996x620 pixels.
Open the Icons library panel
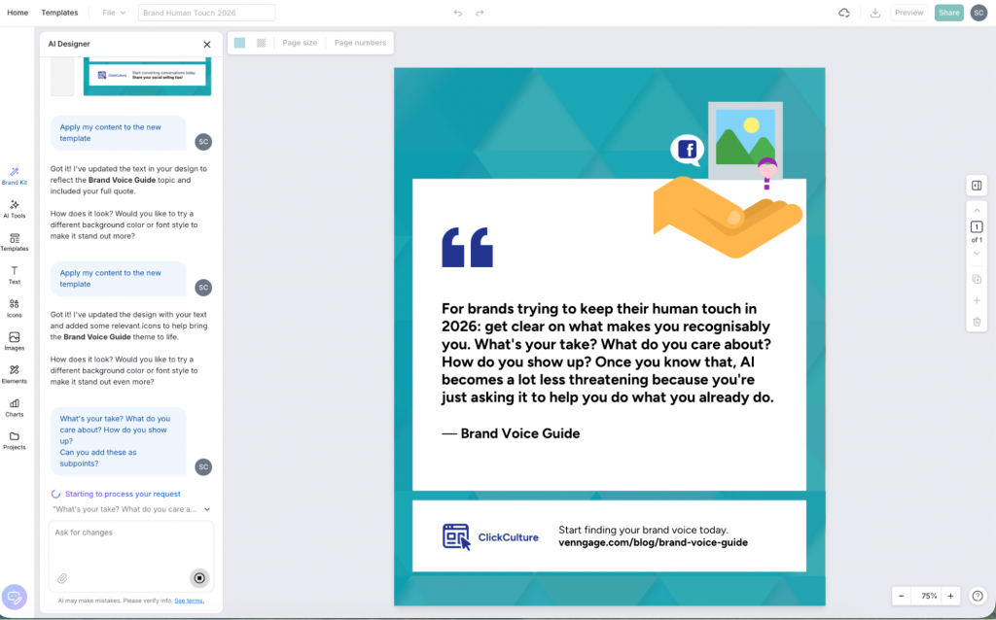[x=14, y=308]
